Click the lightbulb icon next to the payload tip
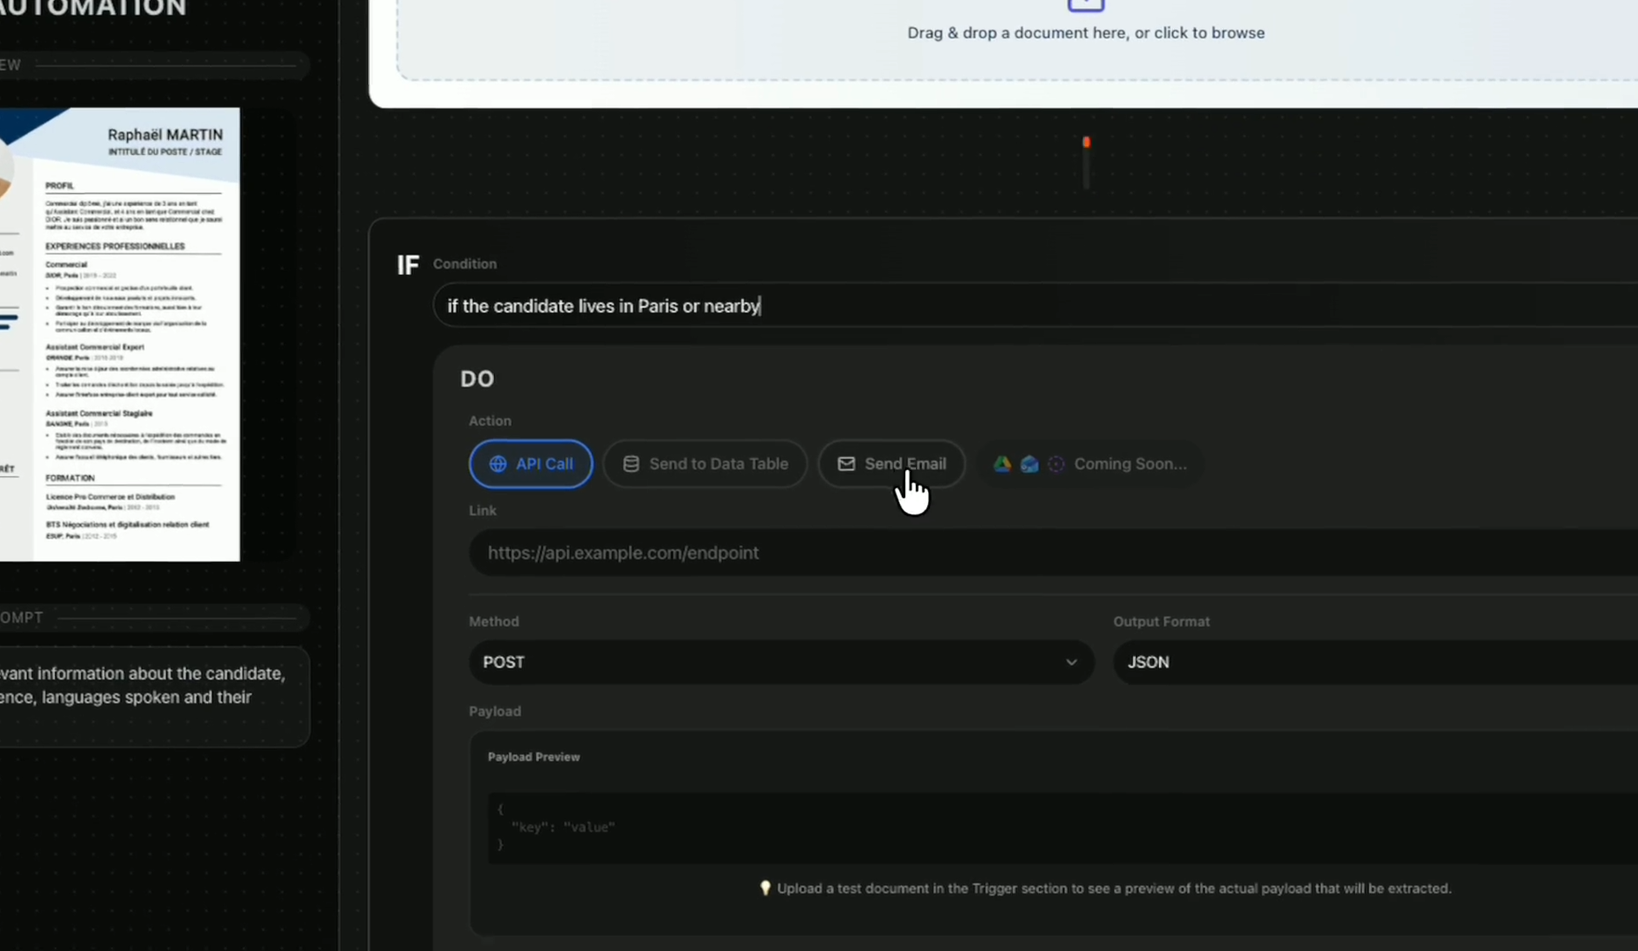The image size is (1638, 951). click(765, 888)
